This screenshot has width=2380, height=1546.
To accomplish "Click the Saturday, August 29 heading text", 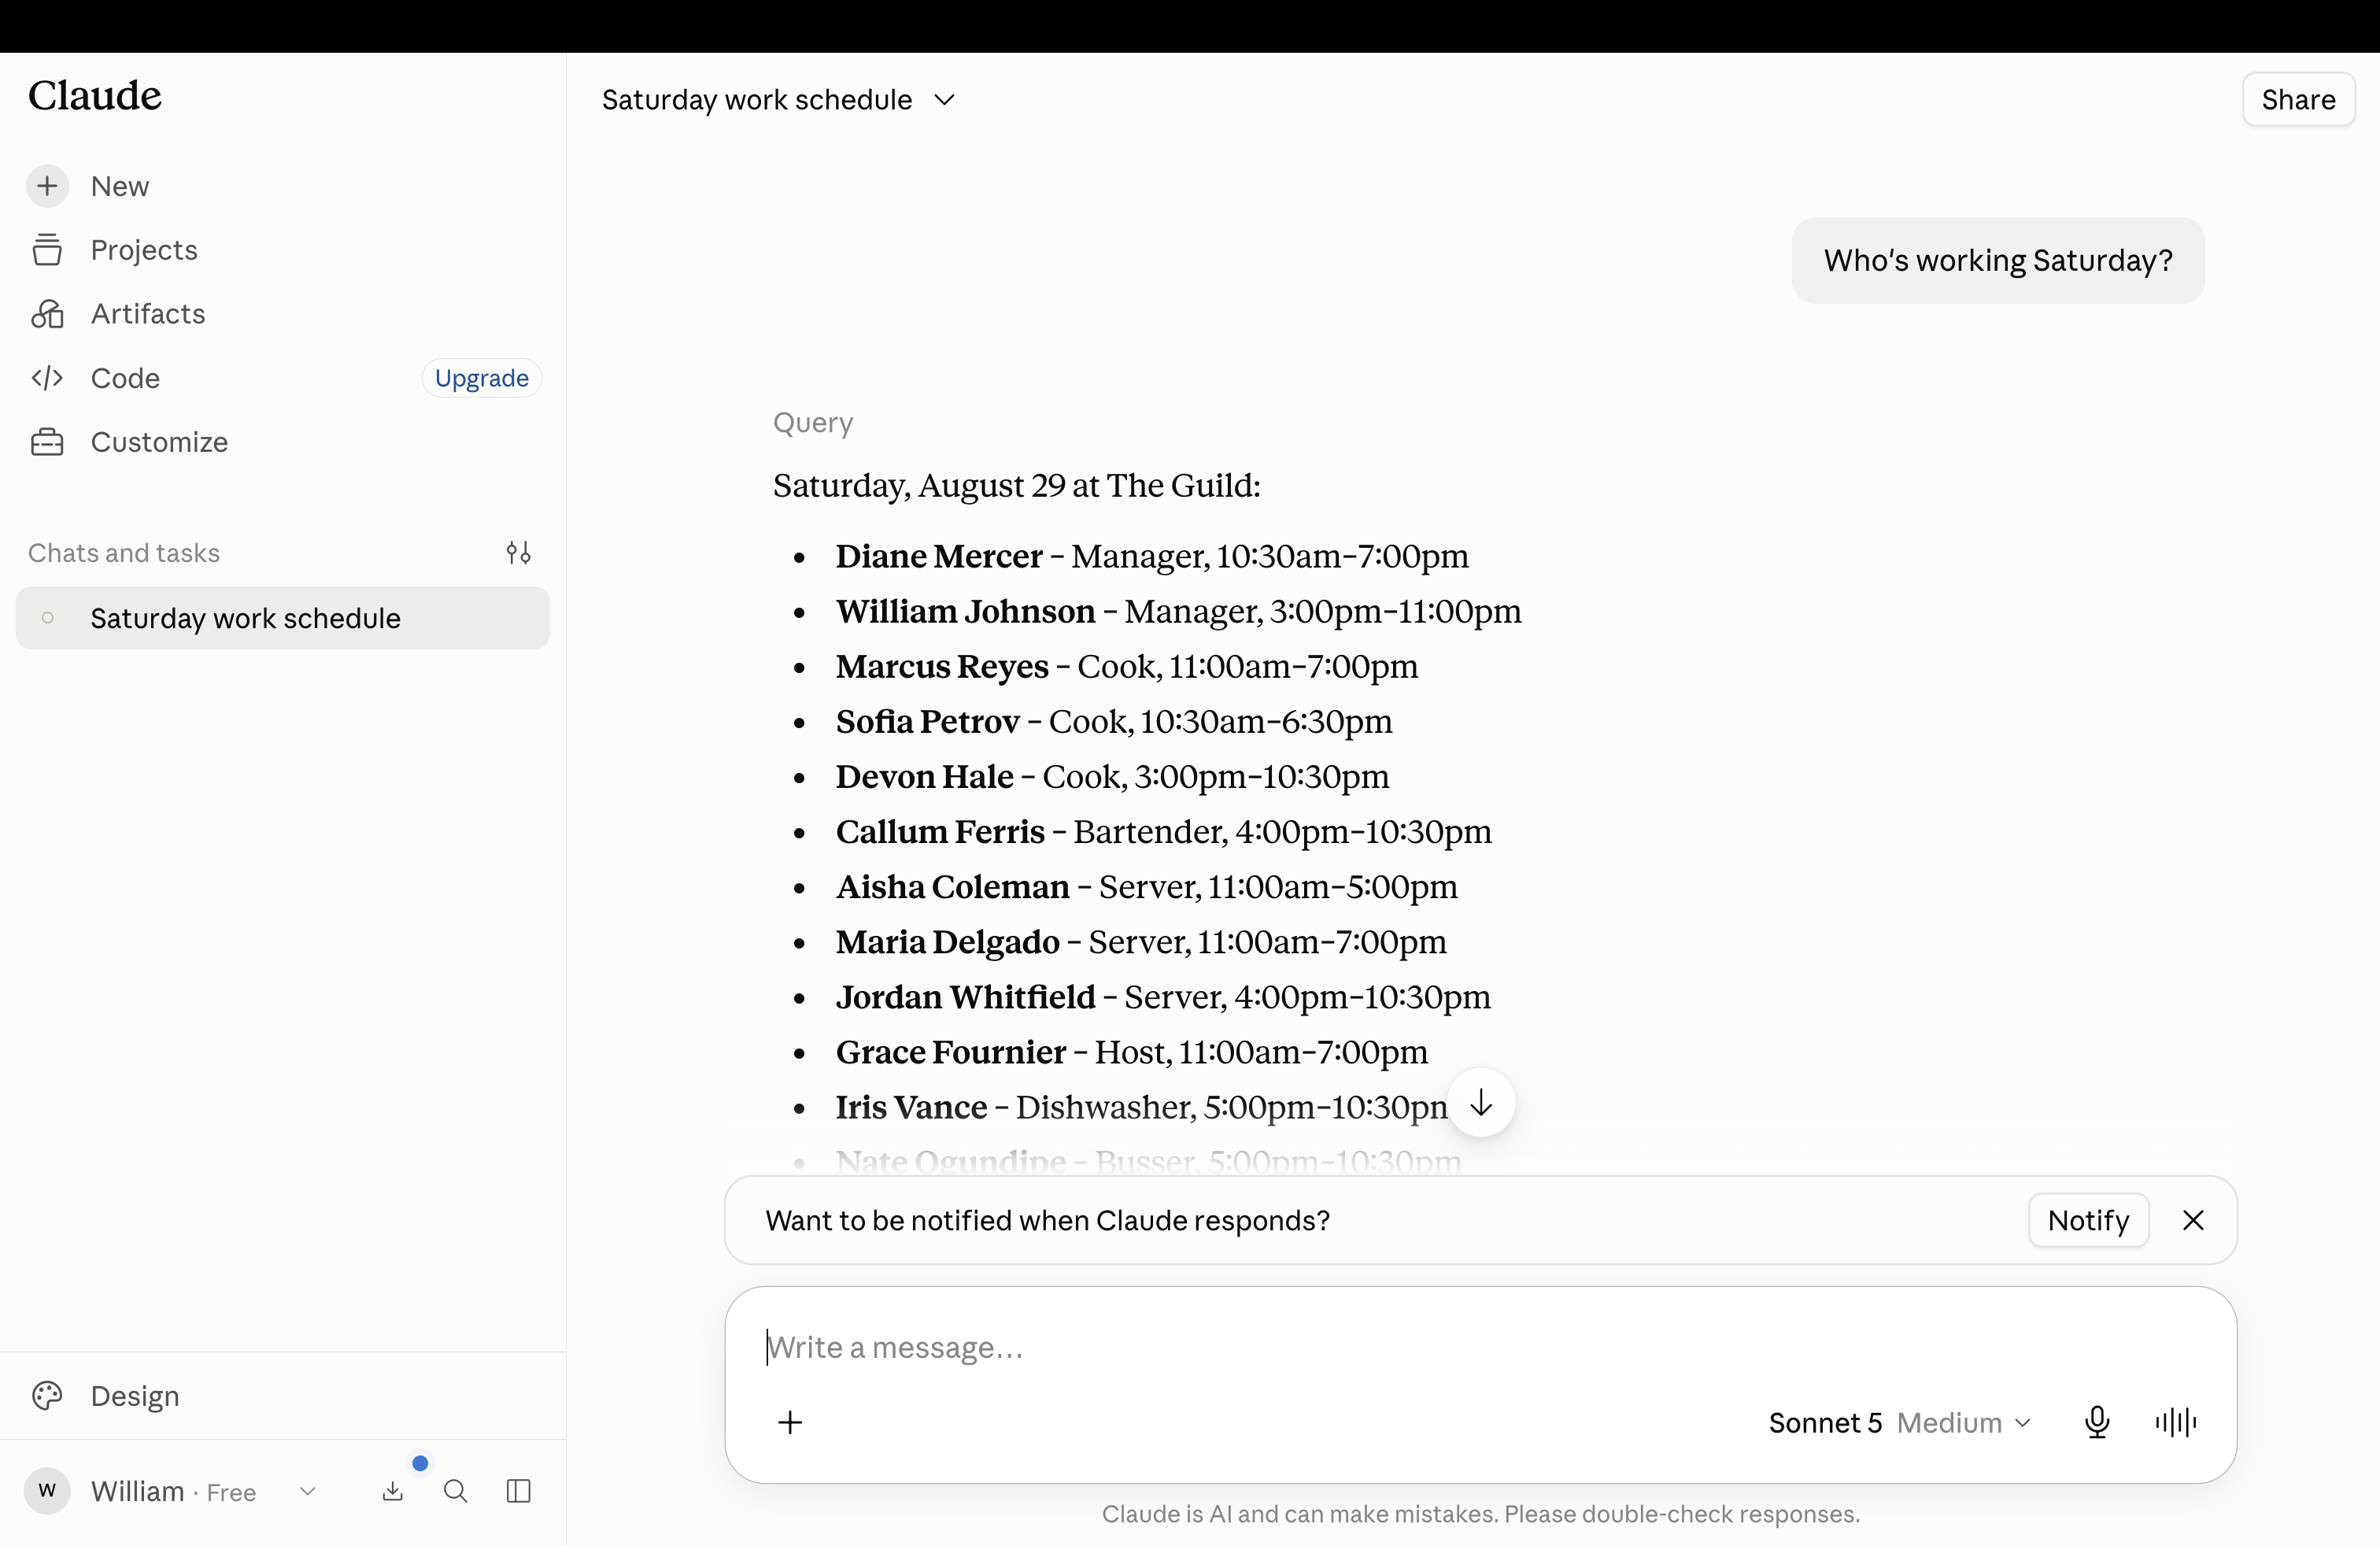I will pos(1017,485).
